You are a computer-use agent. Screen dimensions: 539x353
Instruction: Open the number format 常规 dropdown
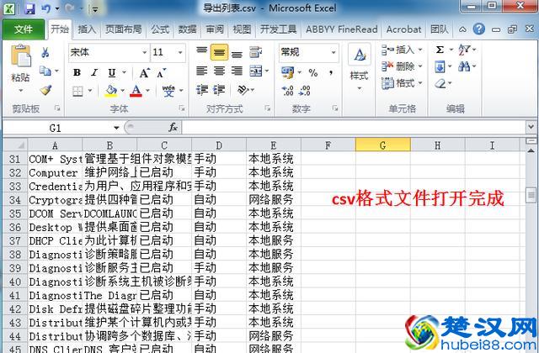[x=334, y=52]
